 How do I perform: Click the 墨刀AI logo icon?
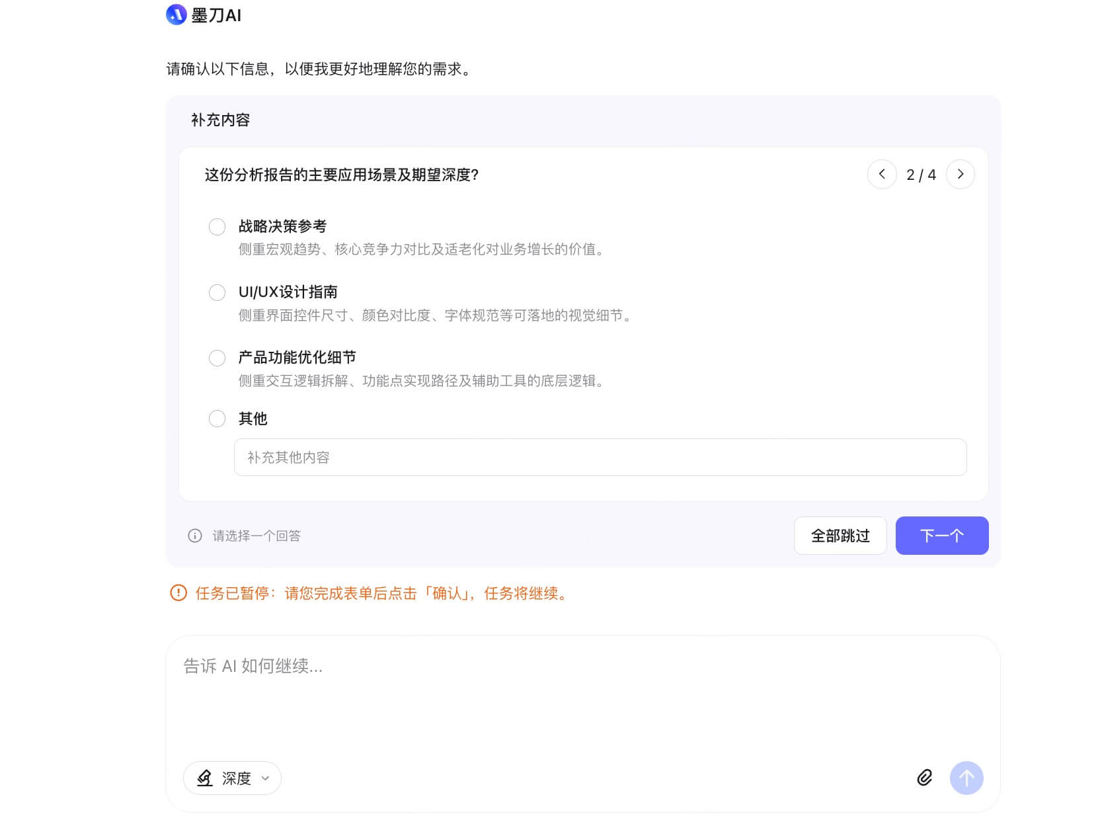[x=175, y=15]
